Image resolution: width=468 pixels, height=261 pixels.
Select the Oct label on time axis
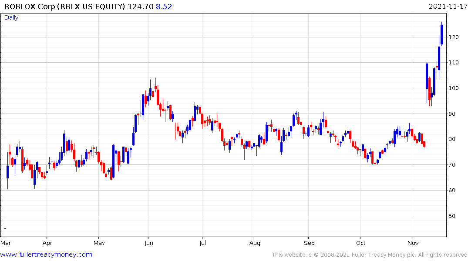coord(360,243)
